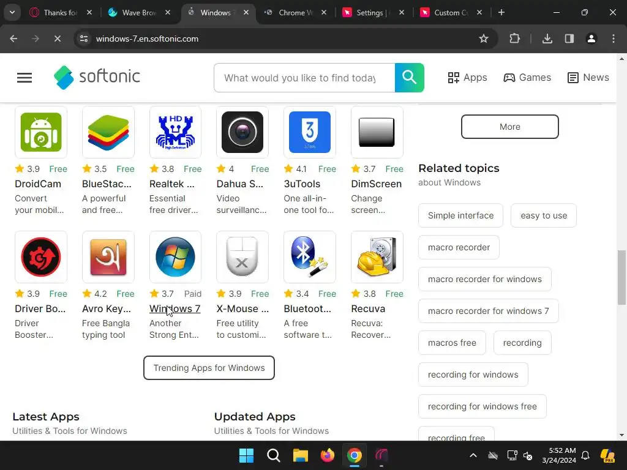Show hidden system tray icons chevron
This screenshot has height=470, width=627.
pos(473,455)
